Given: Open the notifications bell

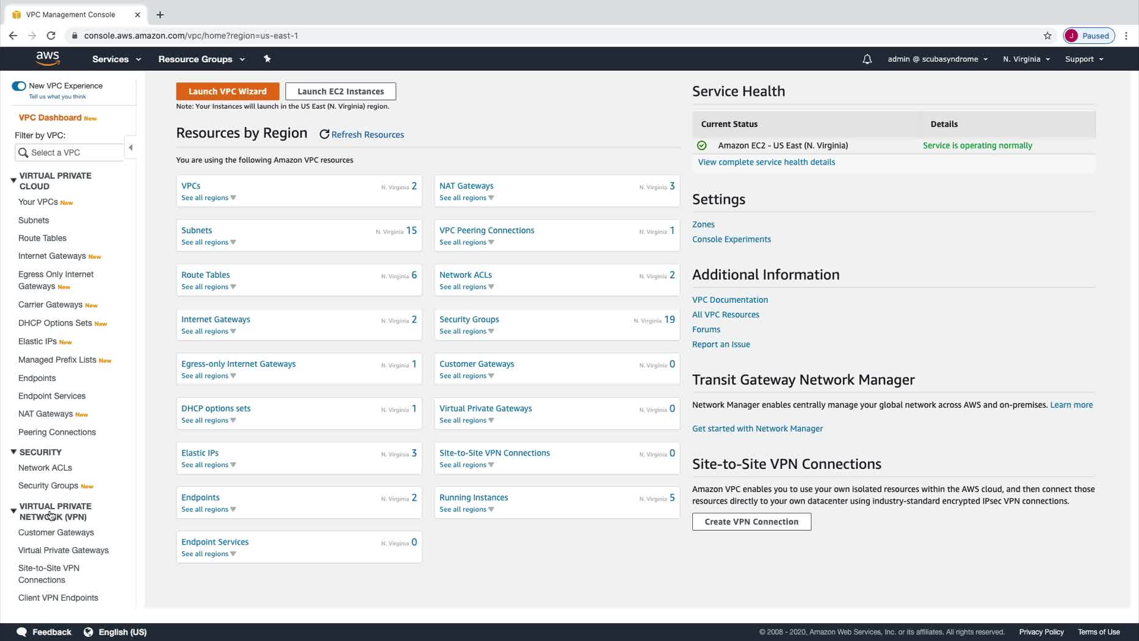Looking at the screenshot, I should coord(867,59).
